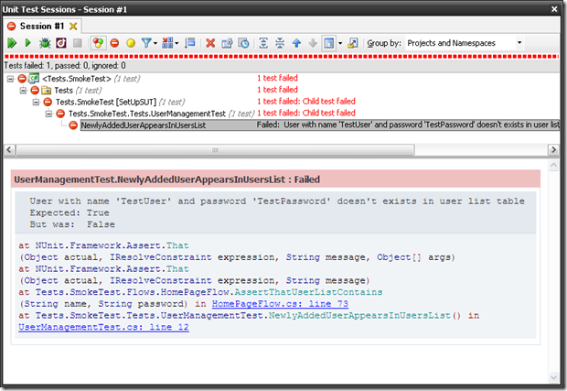Click the C# project icon beside <Tests.SmokeTest>
The height and width of the screenshot is (391, 567).
(34, 78)
